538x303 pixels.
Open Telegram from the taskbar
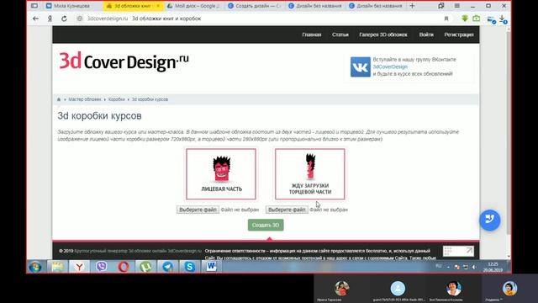coord(168,267)
